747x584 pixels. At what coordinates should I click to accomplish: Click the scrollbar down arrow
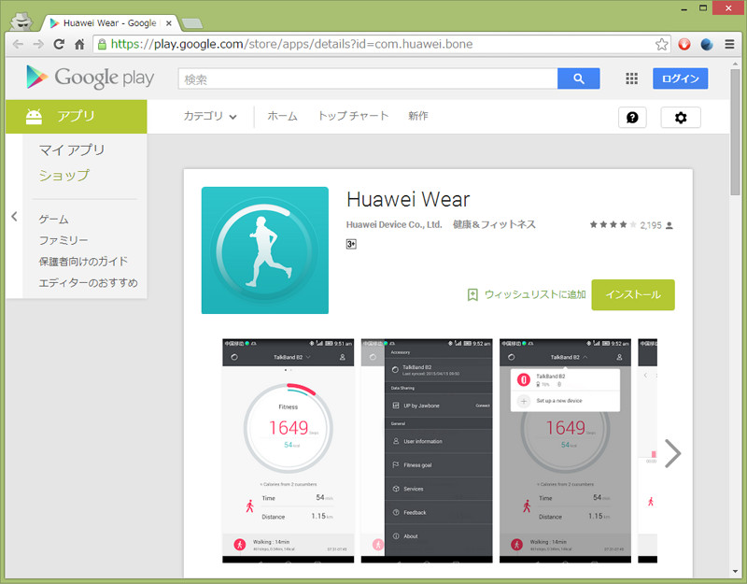point(735,572)
